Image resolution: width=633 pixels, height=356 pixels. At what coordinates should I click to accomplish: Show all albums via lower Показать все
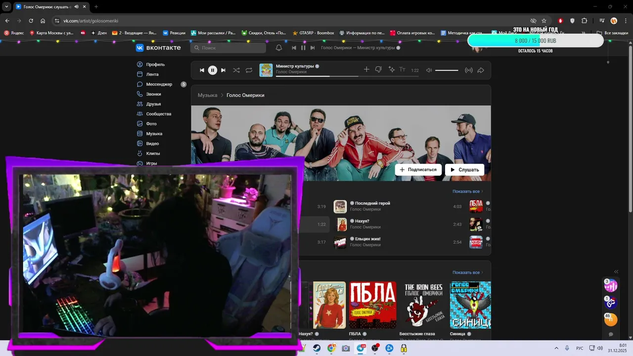pyautogui.click(x=467, y=272)
